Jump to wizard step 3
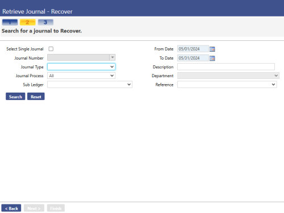This screenshot has height=213, width=284. (x=45, y=22)
